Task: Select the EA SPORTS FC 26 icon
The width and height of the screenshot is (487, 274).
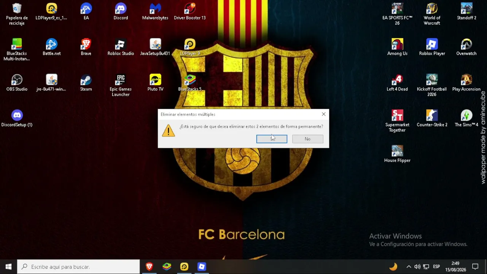Action: coord(397,14)
